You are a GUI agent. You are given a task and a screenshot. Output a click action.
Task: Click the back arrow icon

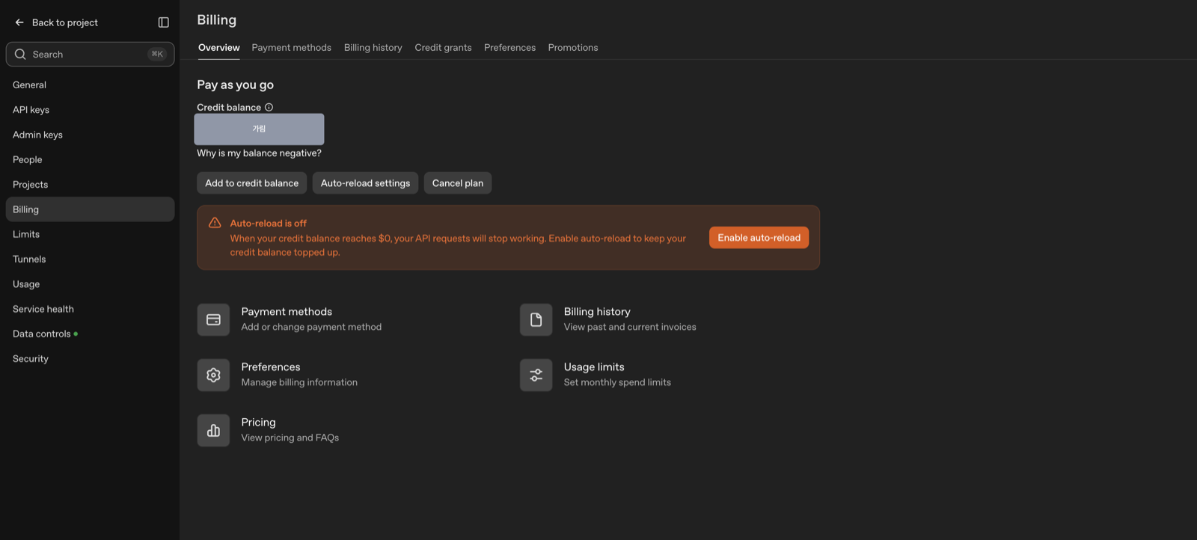(19, 22)
